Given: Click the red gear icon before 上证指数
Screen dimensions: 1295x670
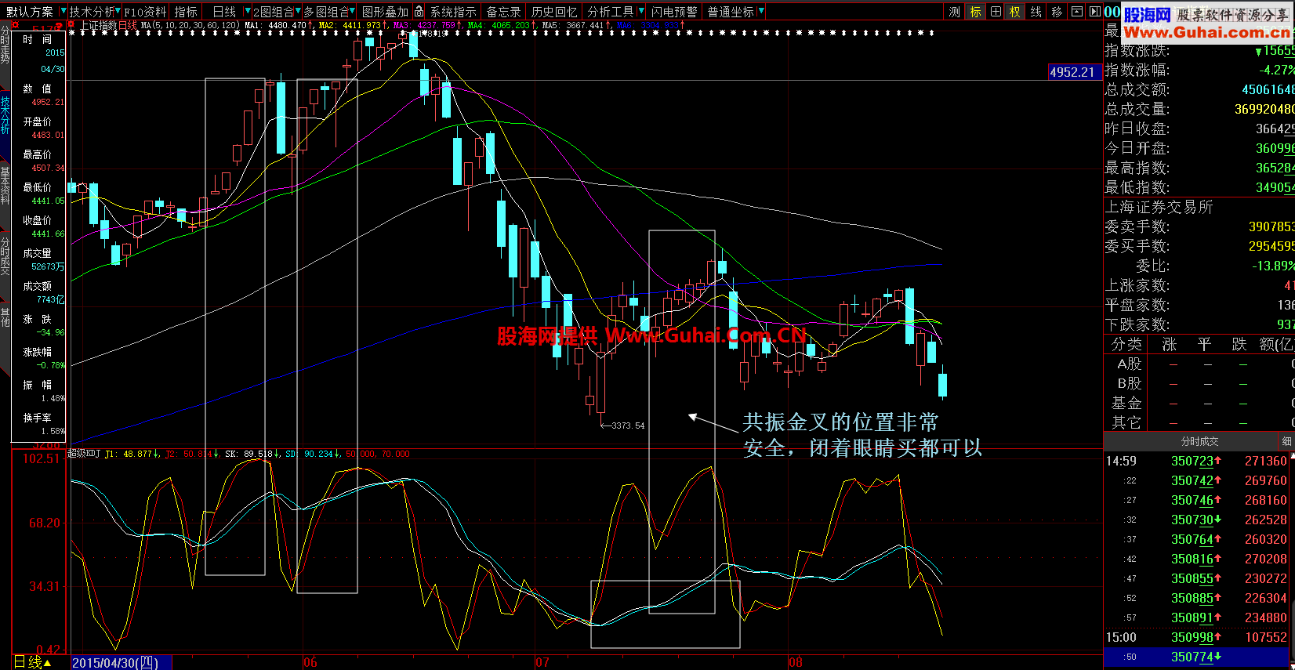Looking at the screenshot, I should click(71, 25).
